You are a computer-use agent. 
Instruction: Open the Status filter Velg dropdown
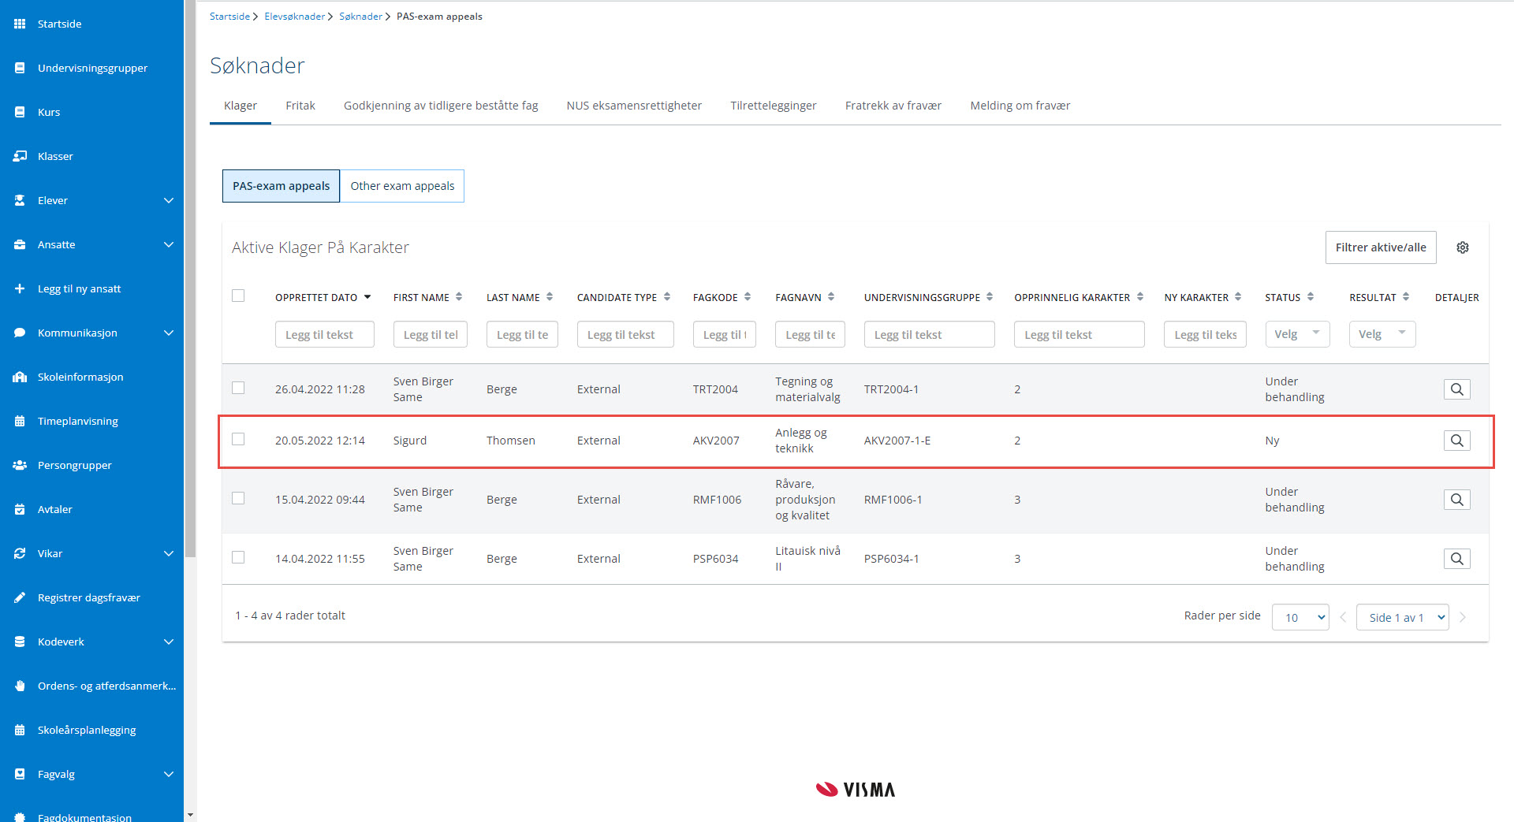[1297, 334]
